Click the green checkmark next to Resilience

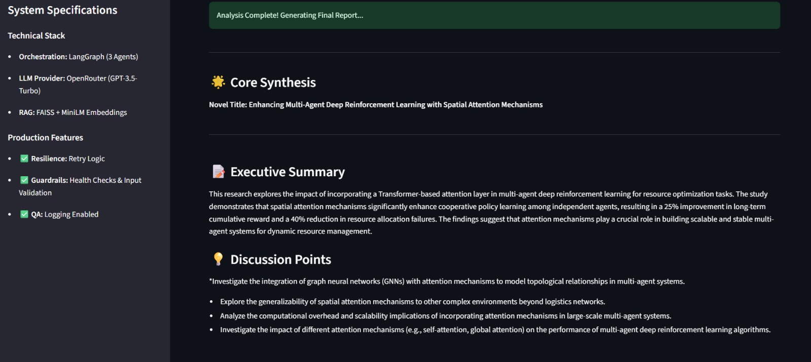pos(24,158)
